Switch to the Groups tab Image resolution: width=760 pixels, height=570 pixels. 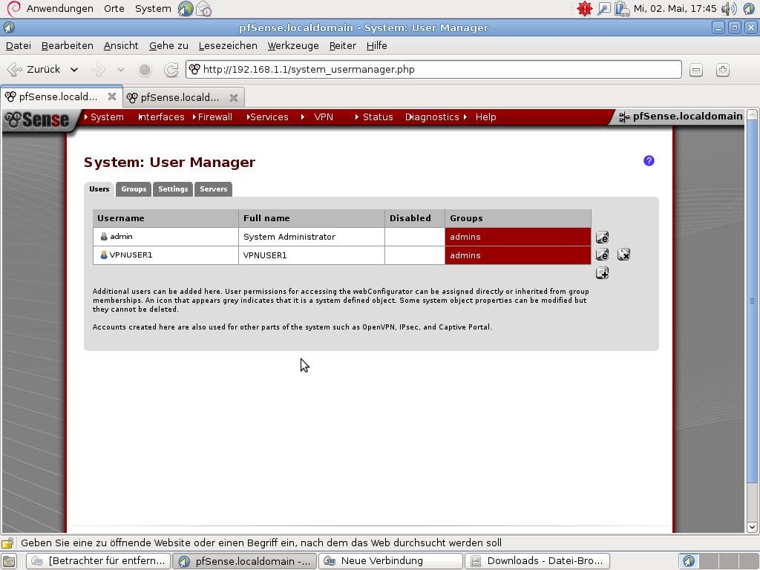click(x=134, y=189)
